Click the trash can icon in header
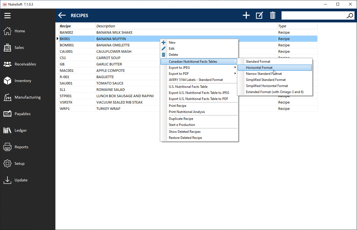 (272, 15)
